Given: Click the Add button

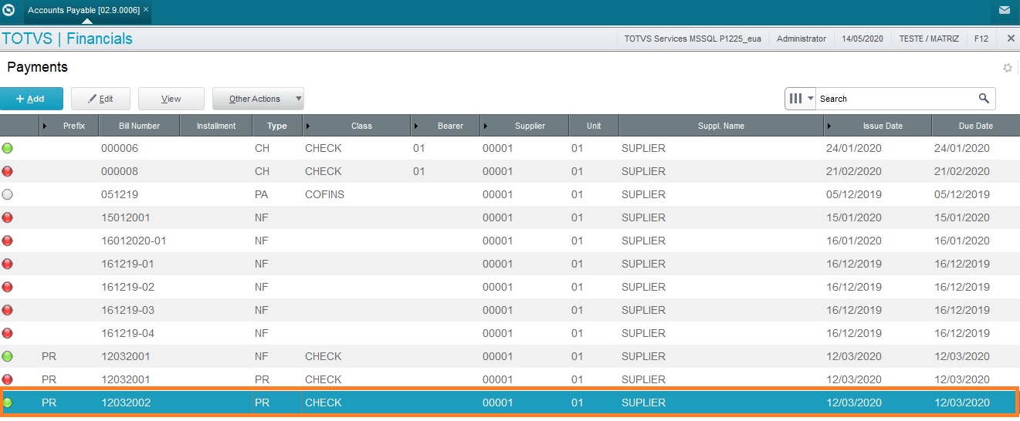Looking at the screenshot, I should coord(32,99).
